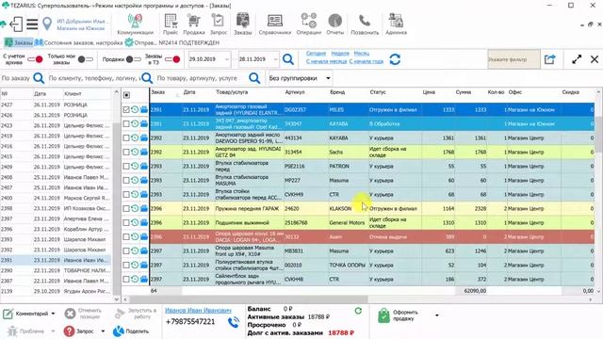This screenshot has width=603, height=339.
Task: Search orders by the date range
Action: pos(288,59)
